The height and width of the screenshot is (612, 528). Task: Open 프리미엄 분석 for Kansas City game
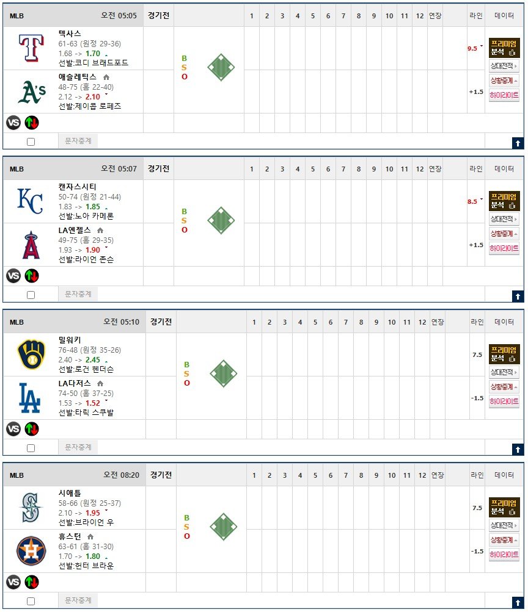[504, 201]
